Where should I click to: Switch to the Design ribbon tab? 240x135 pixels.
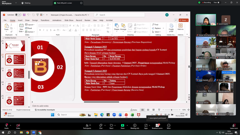tap(35, 20)
